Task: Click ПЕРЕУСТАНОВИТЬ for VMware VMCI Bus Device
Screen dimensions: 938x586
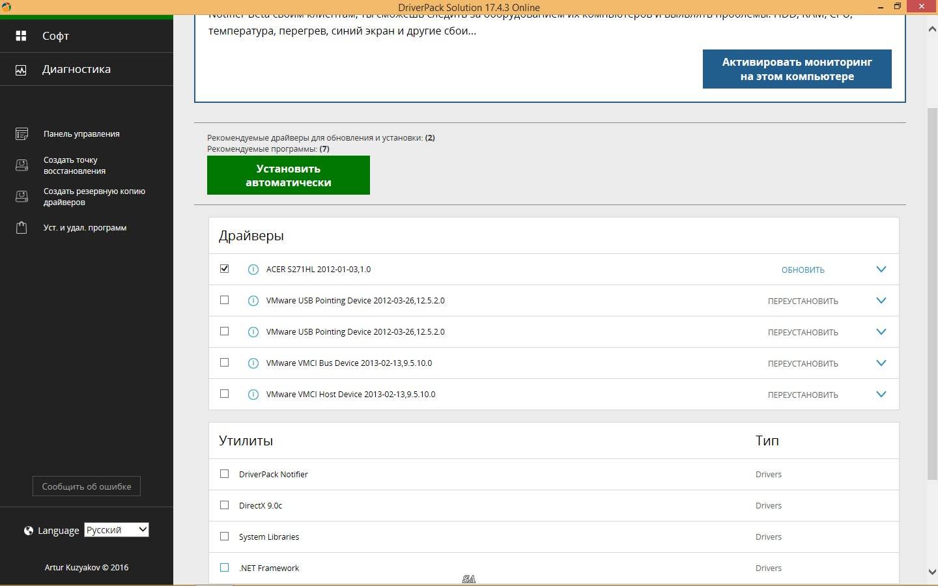Action: [x=803, y=364]
